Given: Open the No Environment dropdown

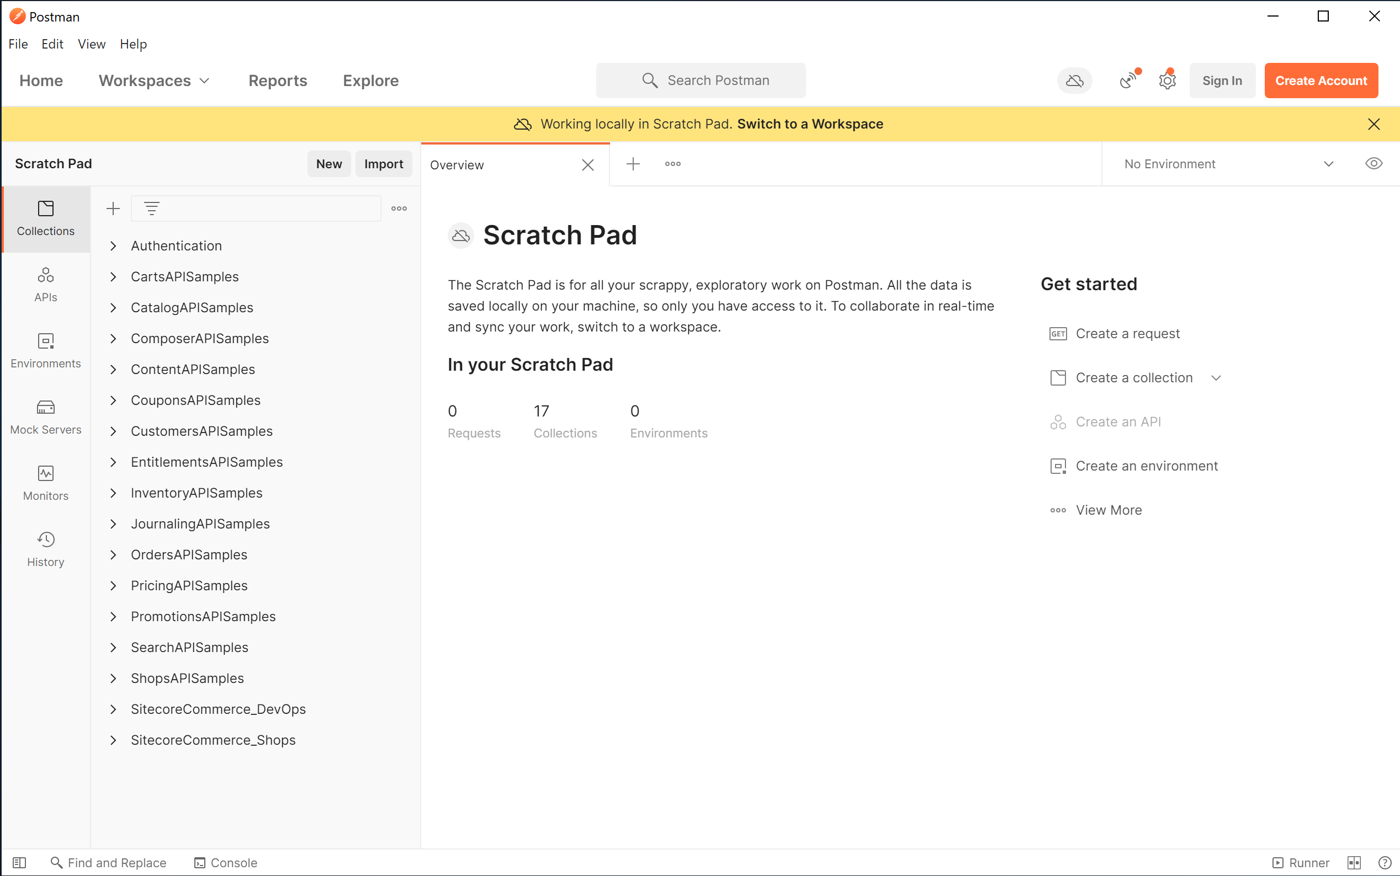Looking at the screenshot, I should pyautogui.click(x=1228, y=164).
